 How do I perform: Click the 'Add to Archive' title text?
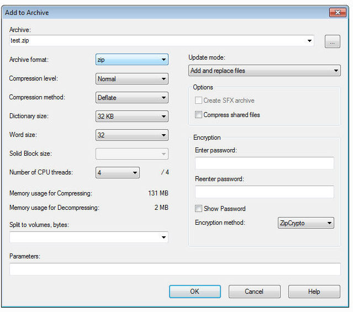(x=27, y=13)
